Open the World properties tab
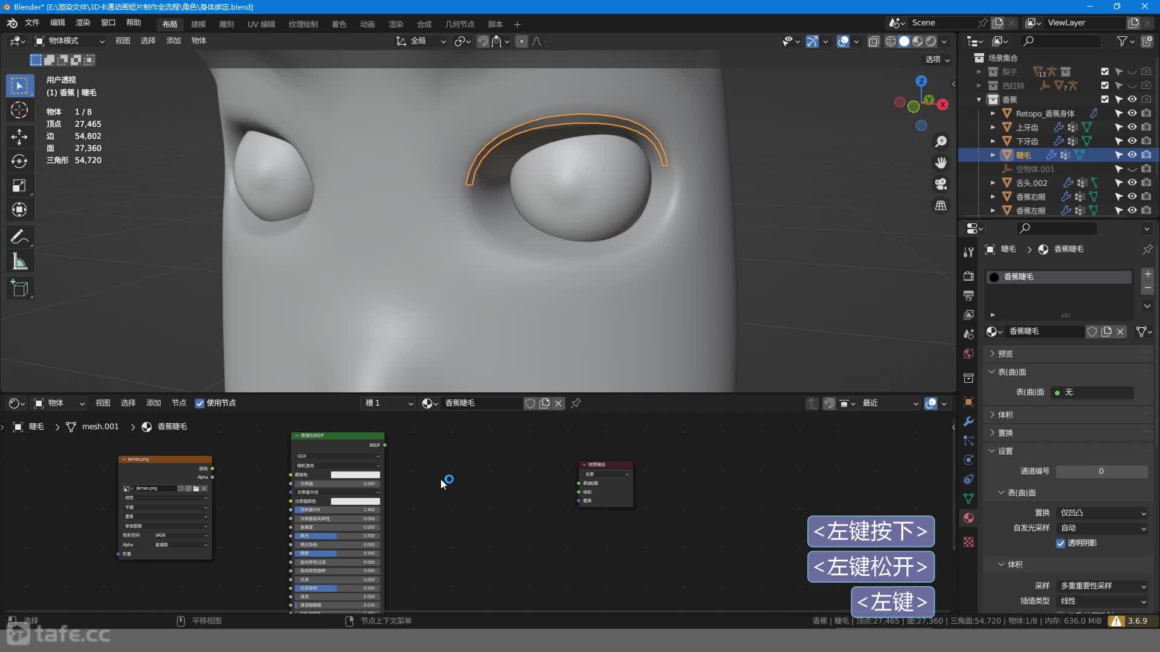1160x652 pixels. pyautogui.click(x=968, y=354)
